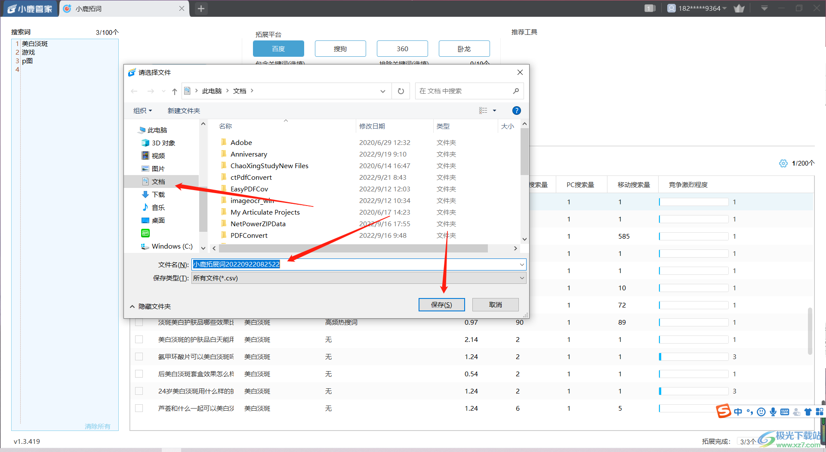Image resolution: width=826 pixels, height=452 pixels.
Task: Click the VIP crown icon in title bar
Action: click(x=739, y=8)
